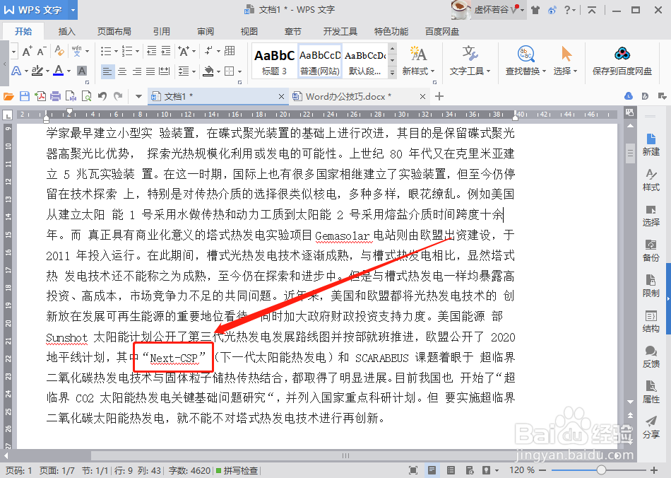Apply bulleted list formatting
Screen dimensions: 671x478
tap(105, 51)
